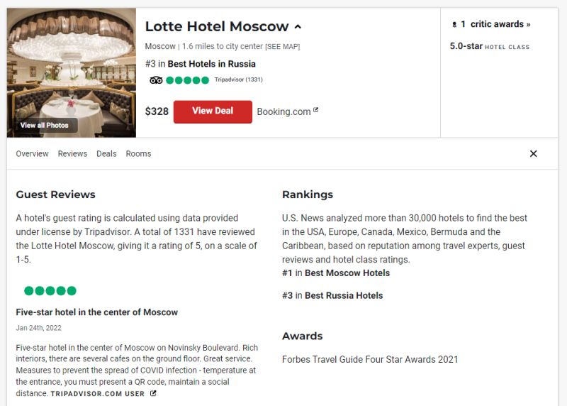
Task: Open the Overview tab
Action: (32, 154)
